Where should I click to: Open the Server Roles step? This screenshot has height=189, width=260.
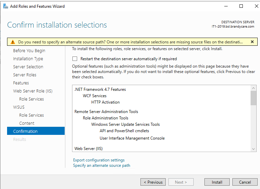(25, 75)
